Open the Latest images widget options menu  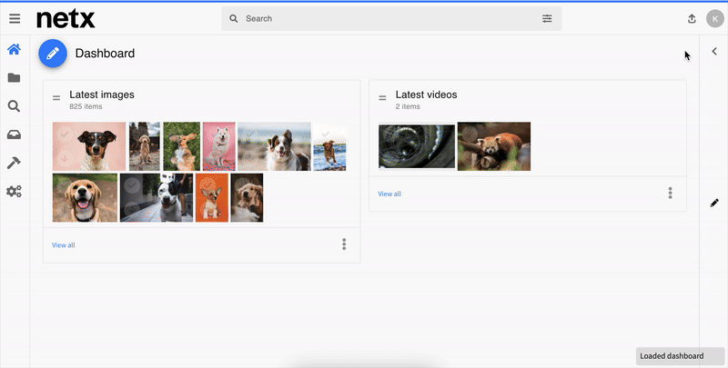coord(344,244)
